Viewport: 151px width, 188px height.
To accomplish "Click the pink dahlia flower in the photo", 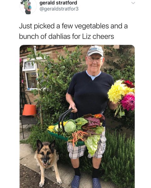I will [x=128, y=102].
